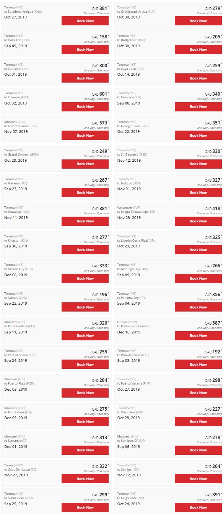Book the Toronto to Providenciales flight

[x=198, y=364]
